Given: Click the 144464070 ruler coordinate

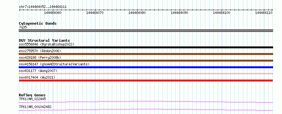Looking at the screenshot, I should tap(95, 13).
